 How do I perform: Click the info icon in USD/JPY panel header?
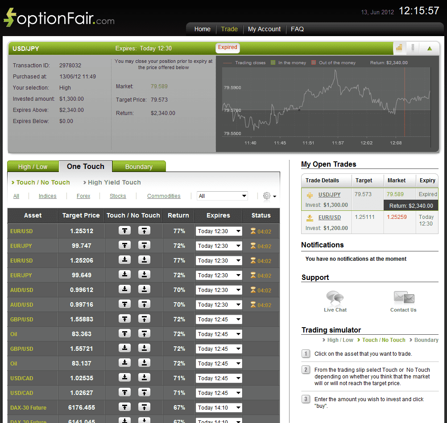point(413,48)
